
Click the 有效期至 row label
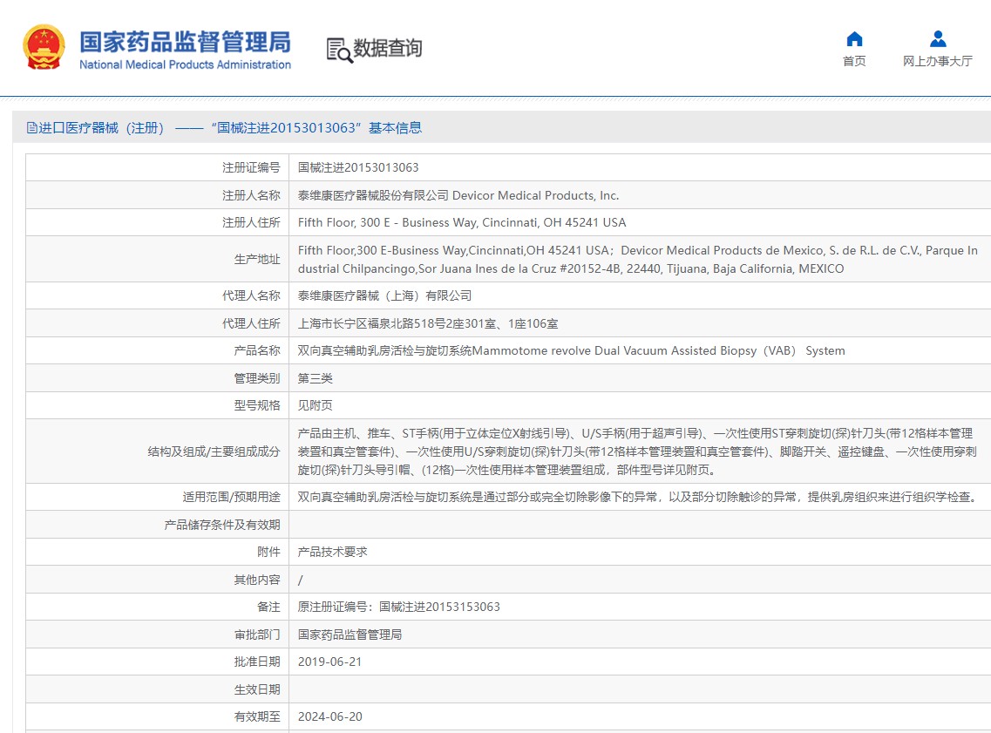pyautogui.click(x=256, y=717)
